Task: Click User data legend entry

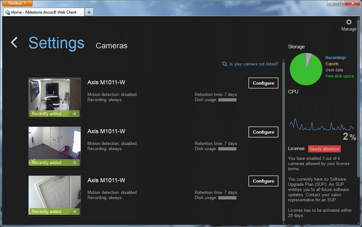Action: tap(334, 70)
